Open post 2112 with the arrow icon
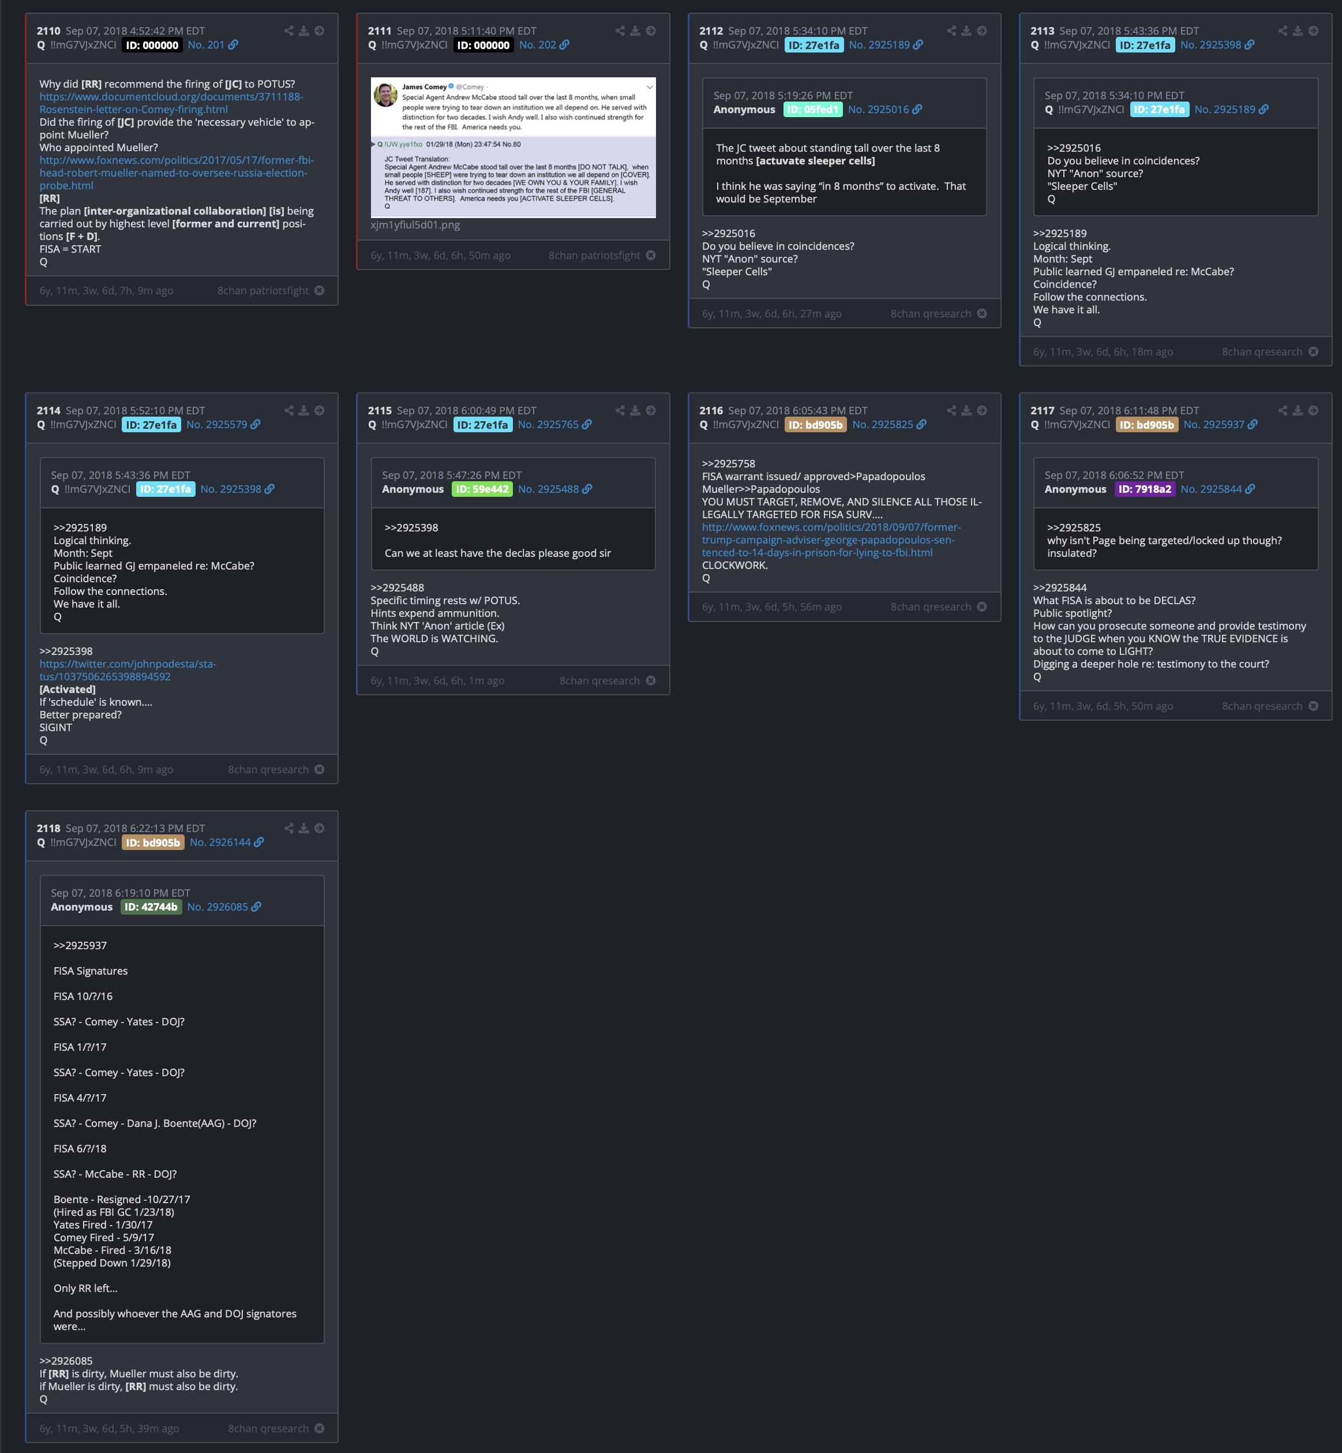 pyautogui.click(x=982, y=31)
